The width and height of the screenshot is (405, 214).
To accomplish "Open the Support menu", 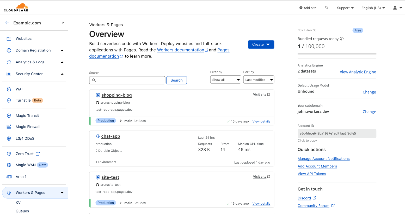I will (345, 8).
